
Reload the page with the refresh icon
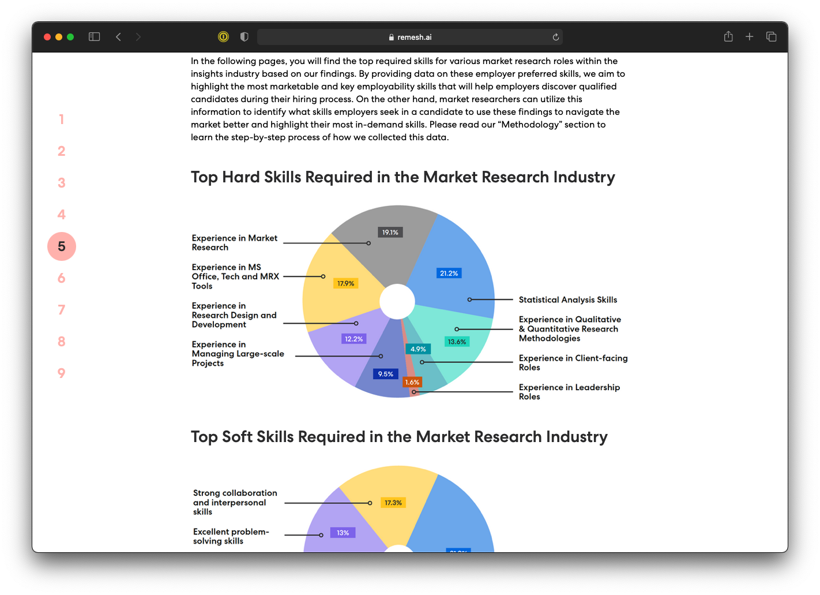[556, 37]
